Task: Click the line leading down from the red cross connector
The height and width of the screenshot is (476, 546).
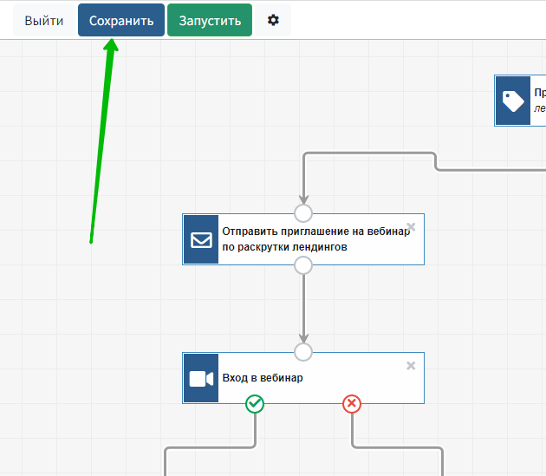Action: click(353, 434)
